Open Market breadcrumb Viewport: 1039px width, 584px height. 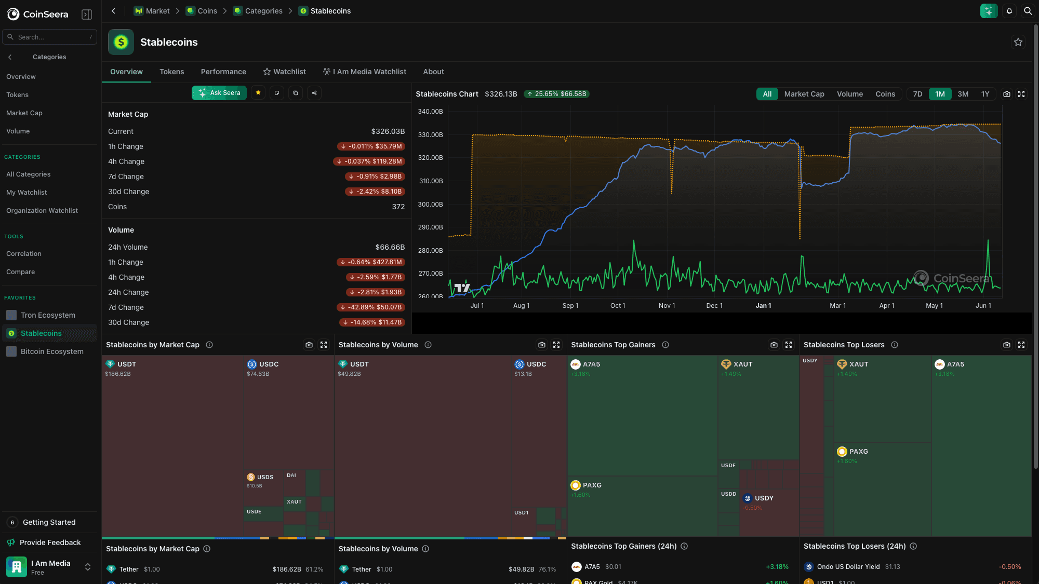152,11
